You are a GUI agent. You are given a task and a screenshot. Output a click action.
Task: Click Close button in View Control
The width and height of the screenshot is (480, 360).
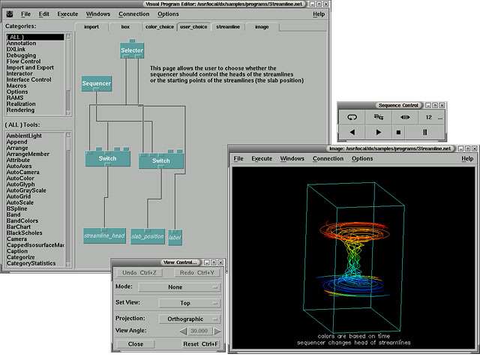136,343
